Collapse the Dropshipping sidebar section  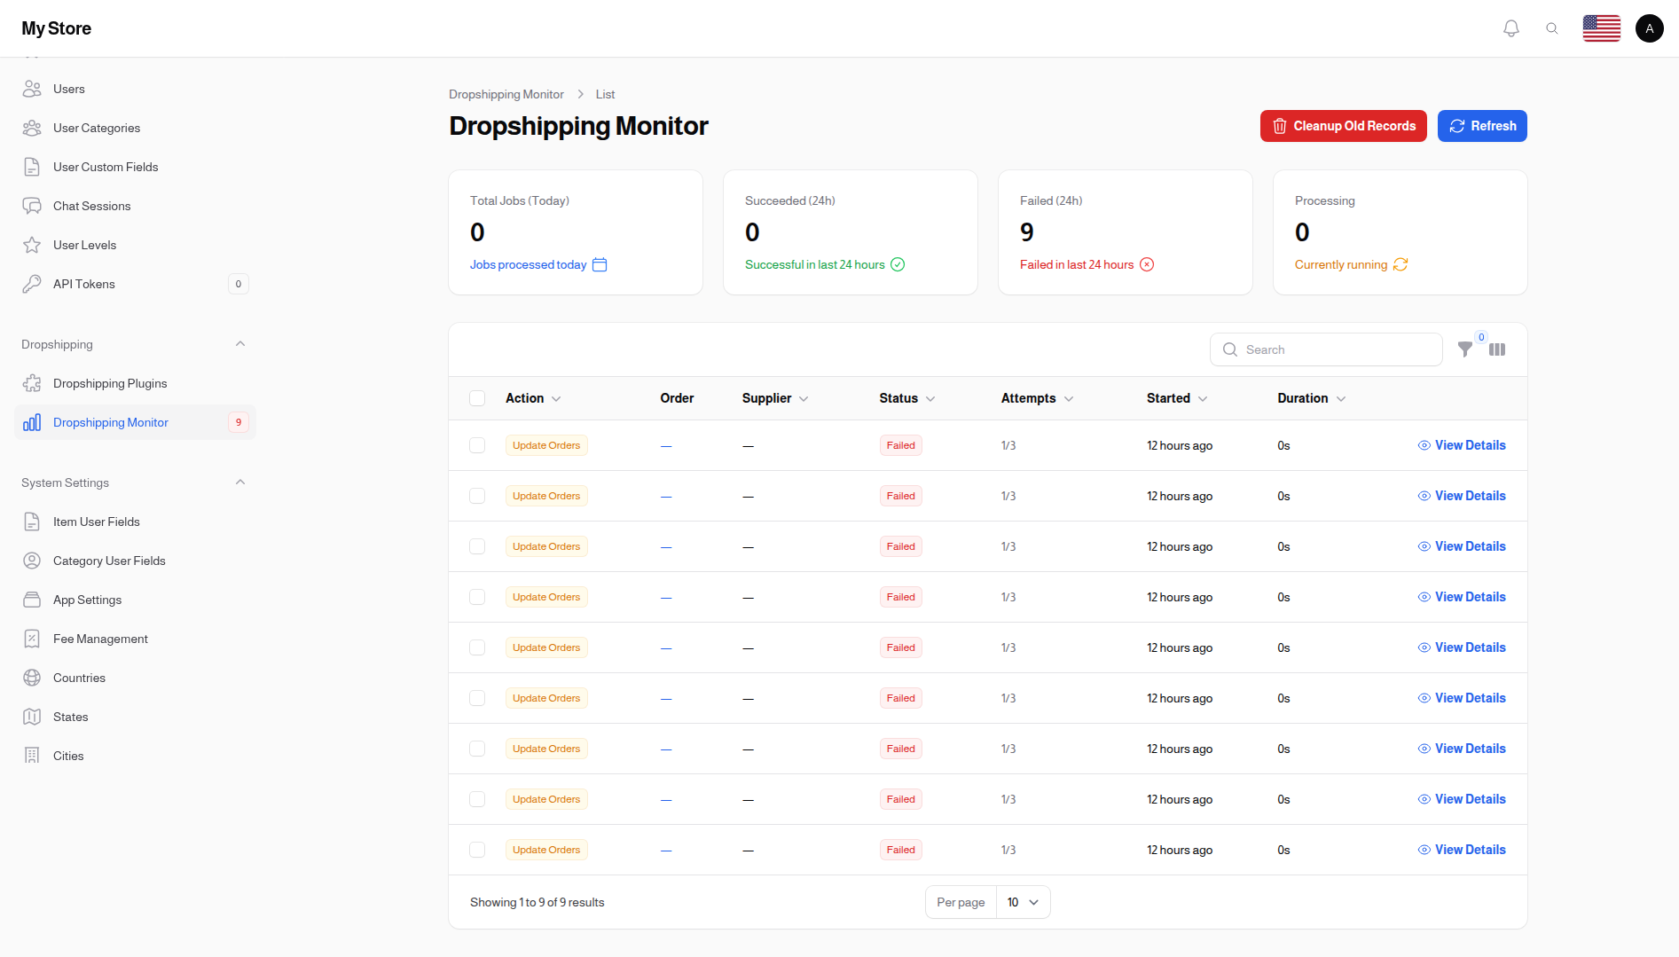point(239,344)
